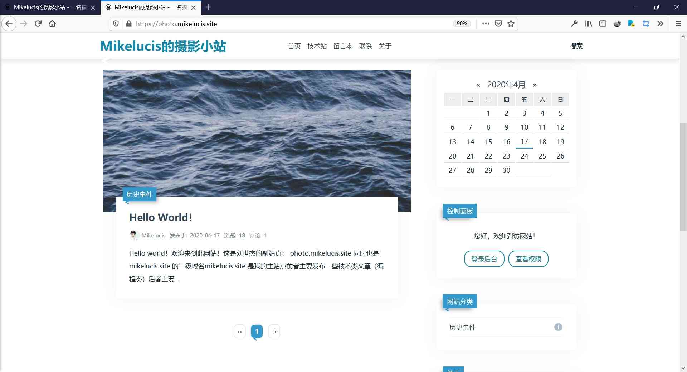Select the second active Mikelucis tab

click(x=151, y=7)
